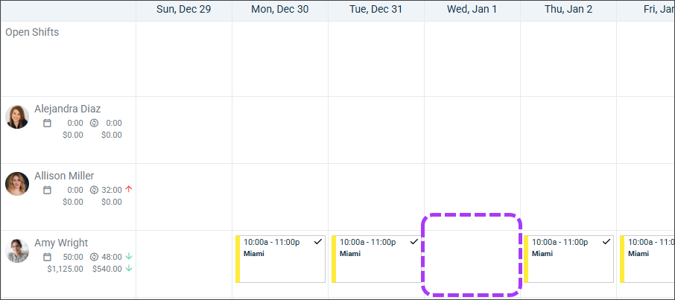Click Alejandra Diaz's clocked hours icon

click(x=94, y=123)
